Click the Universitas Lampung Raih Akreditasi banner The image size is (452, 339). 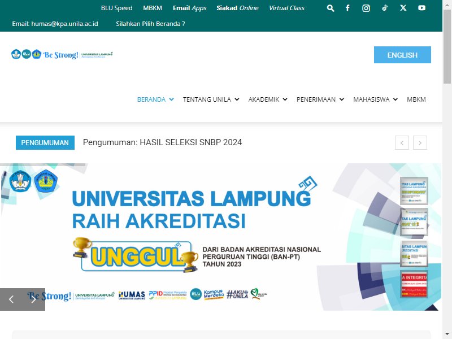coord(220,237)
